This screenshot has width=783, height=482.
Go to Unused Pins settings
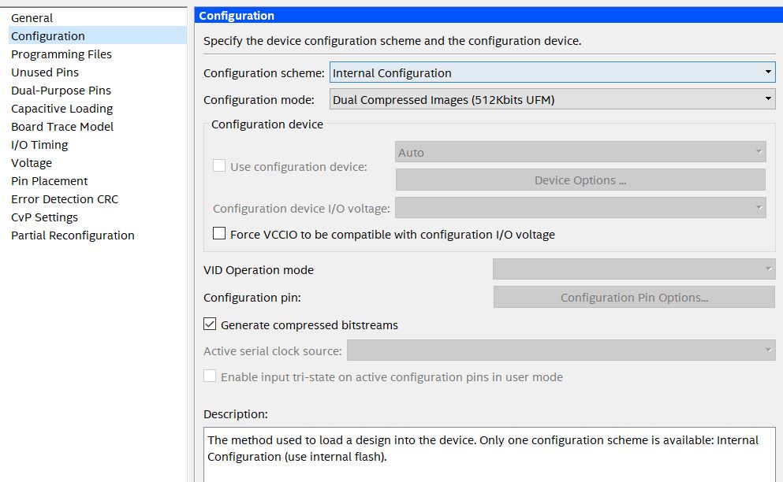(x=45, y=72)
